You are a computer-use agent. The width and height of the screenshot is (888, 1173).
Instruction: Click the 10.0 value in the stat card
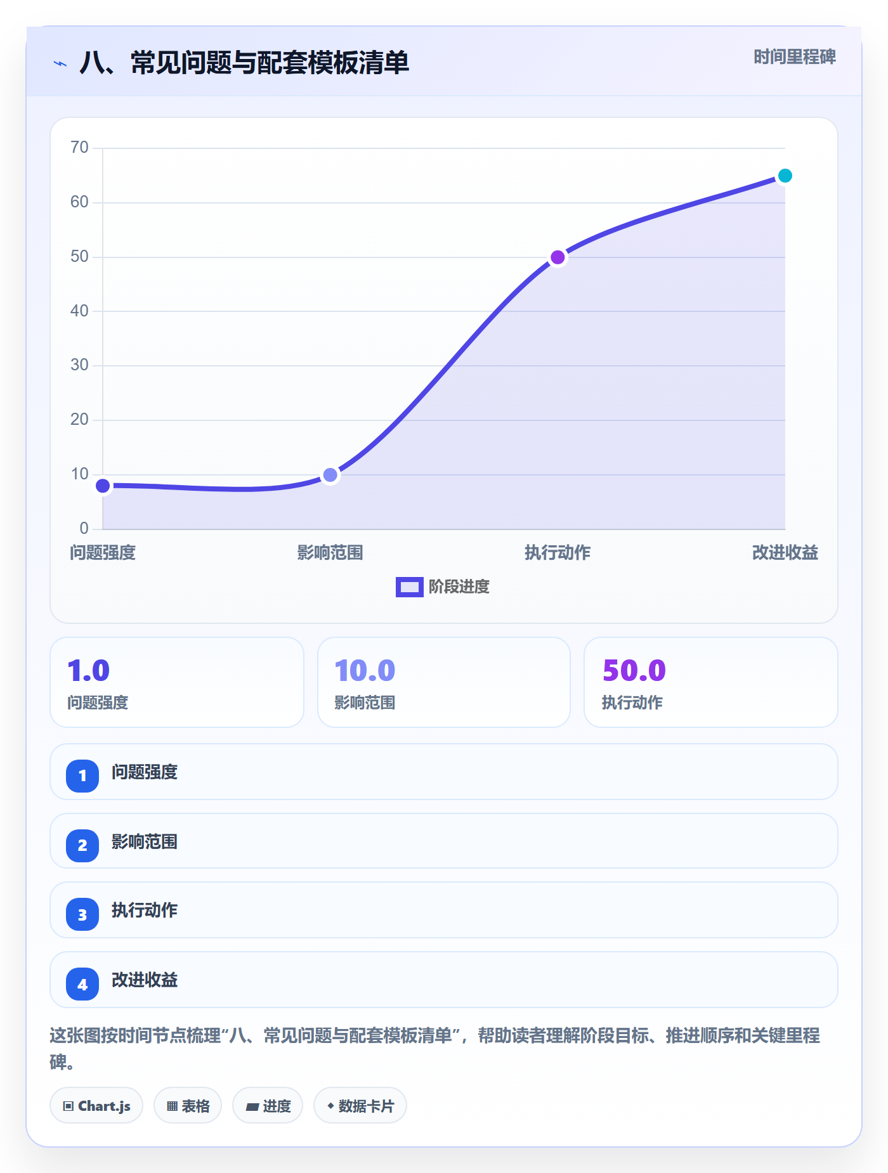365,671
